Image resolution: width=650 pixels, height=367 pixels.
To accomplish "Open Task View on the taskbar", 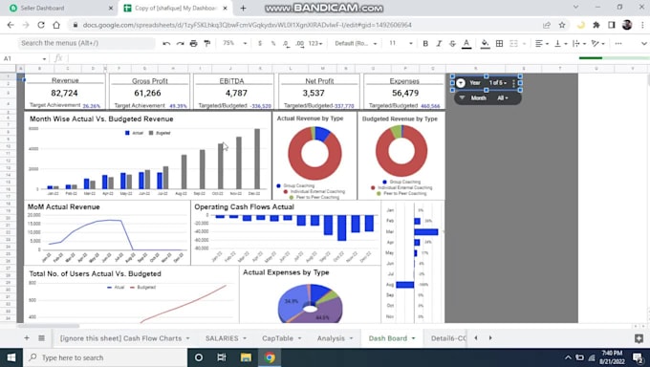I will 222,357.
